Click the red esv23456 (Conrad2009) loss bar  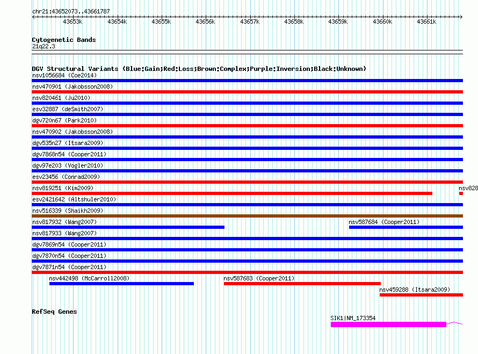247,182
